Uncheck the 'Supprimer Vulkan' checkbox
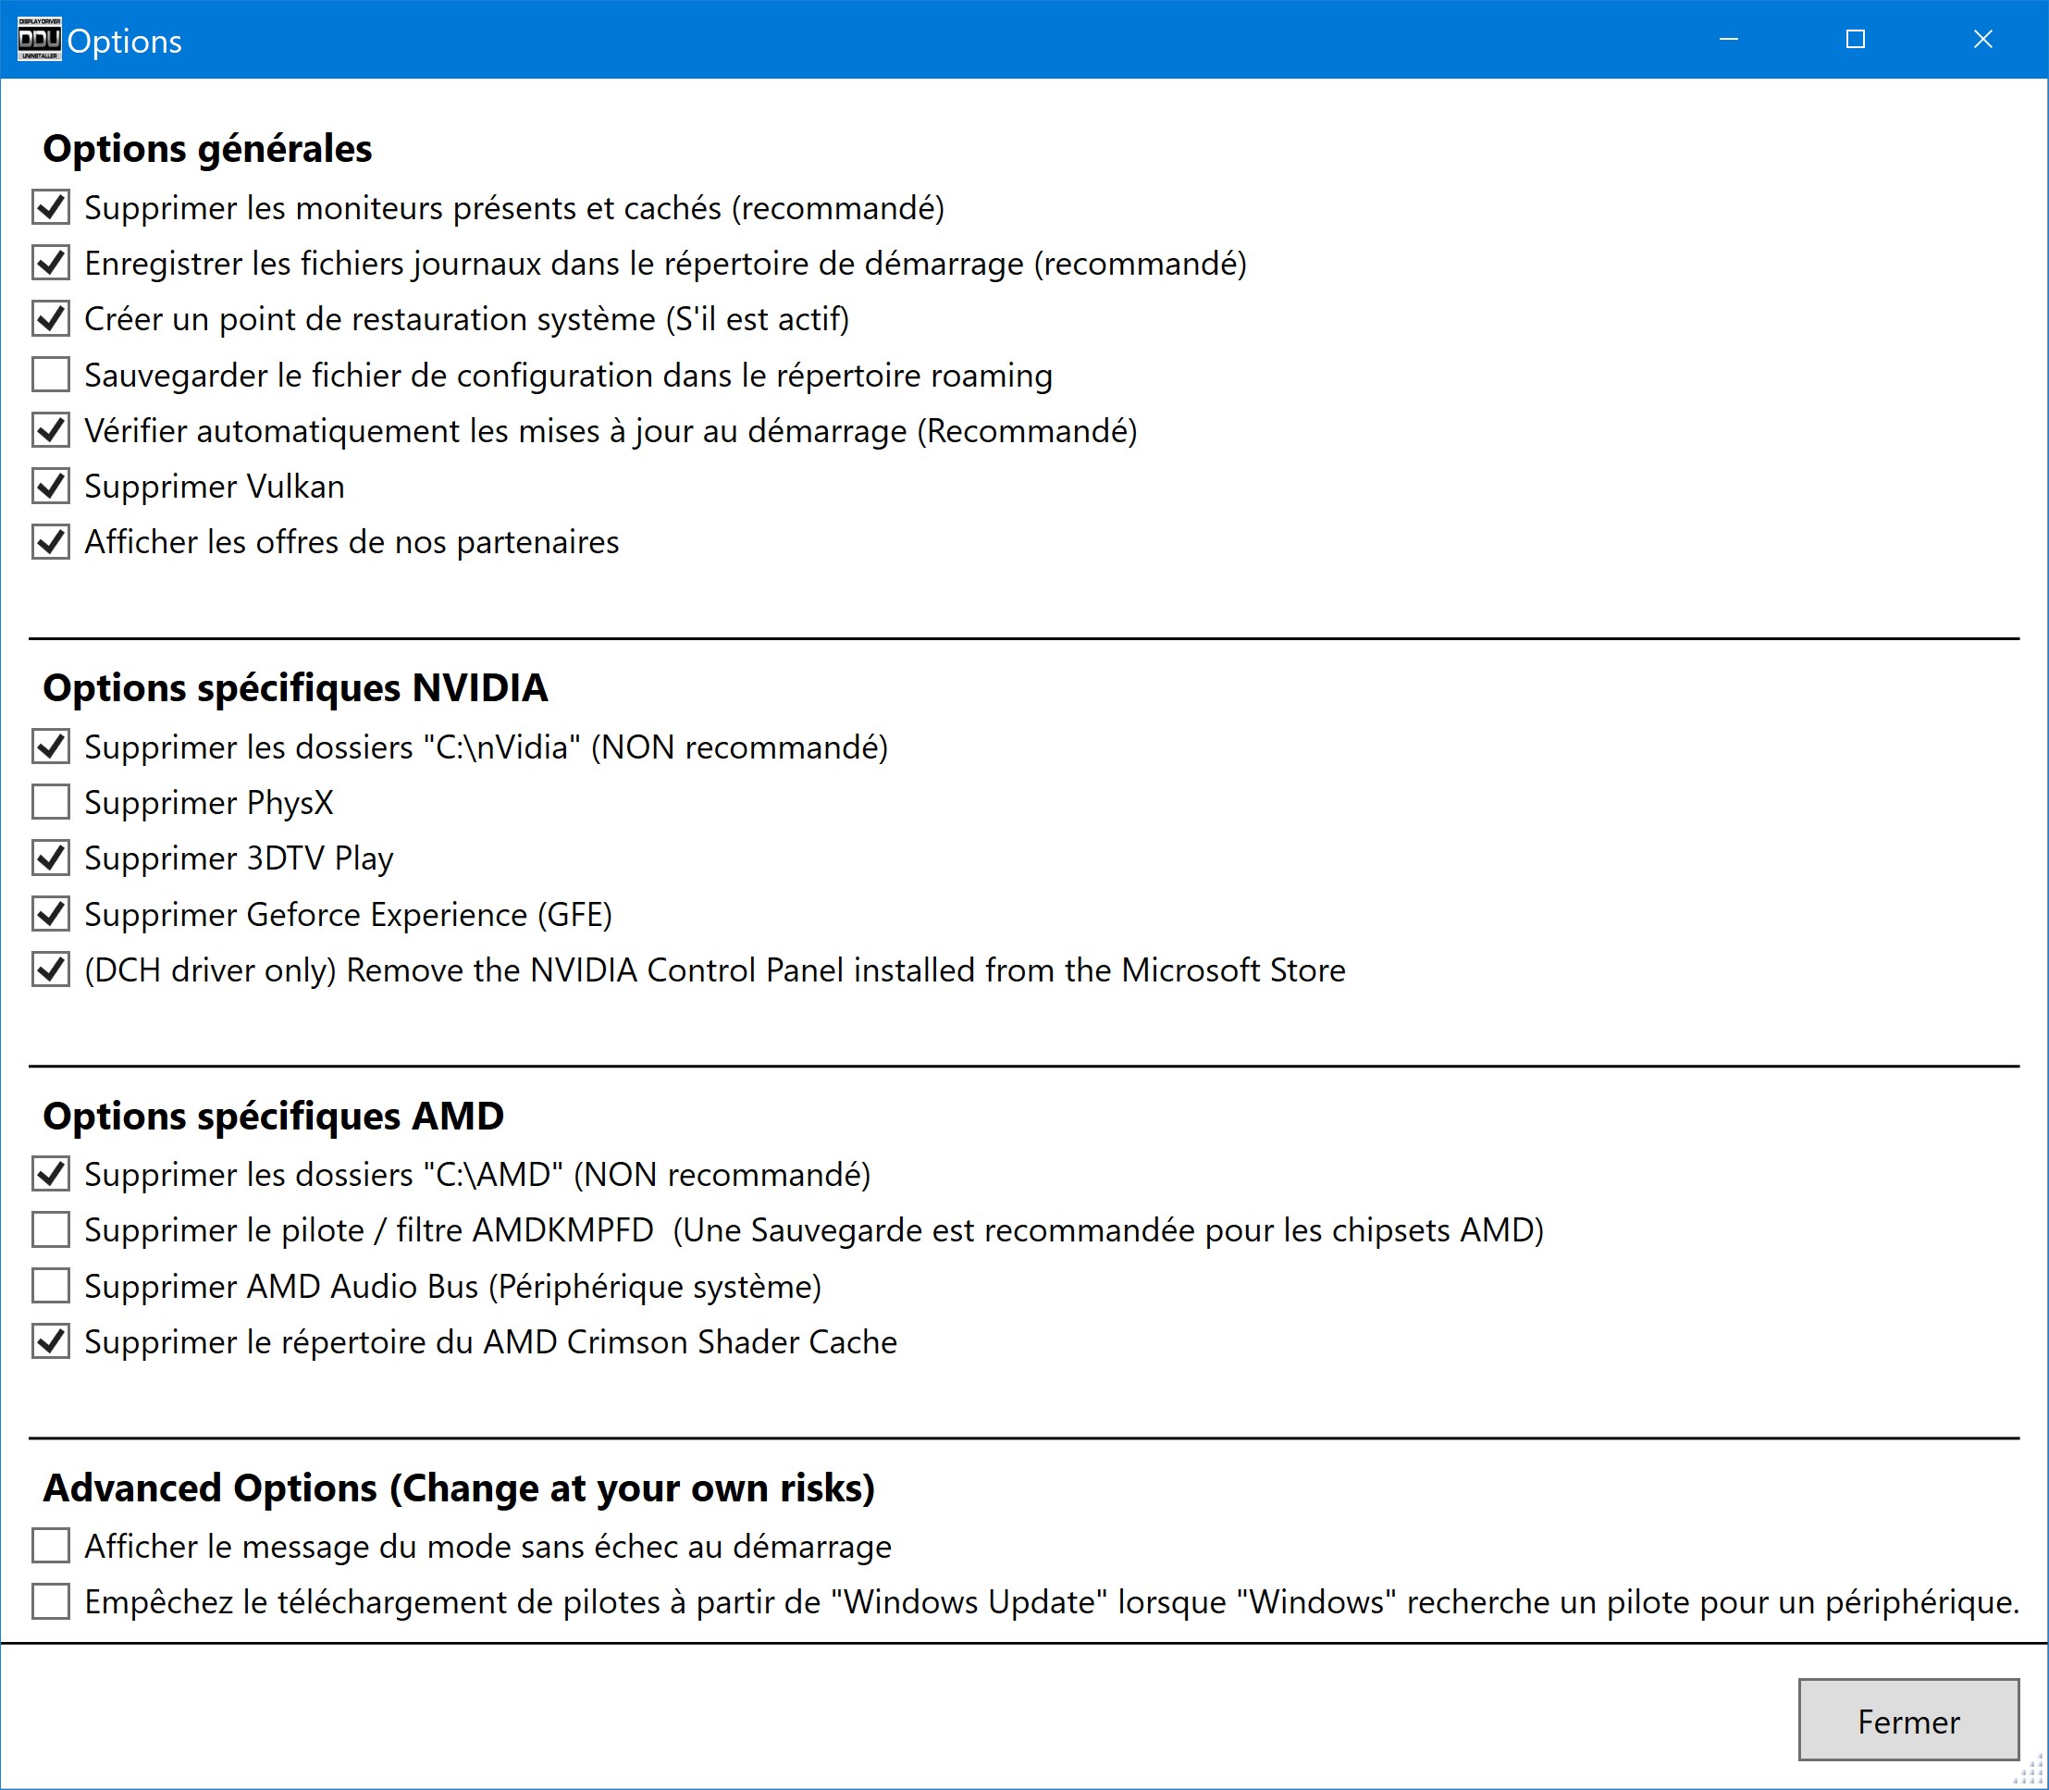 click(51, 487)
